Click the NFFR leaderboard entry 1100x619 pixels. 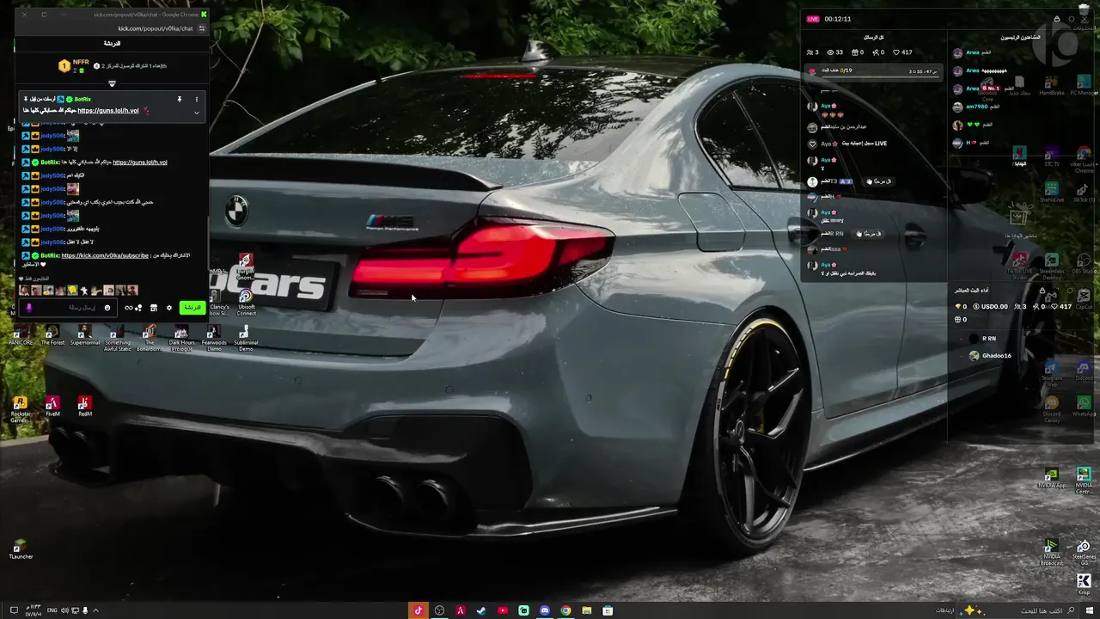(75, 66)
